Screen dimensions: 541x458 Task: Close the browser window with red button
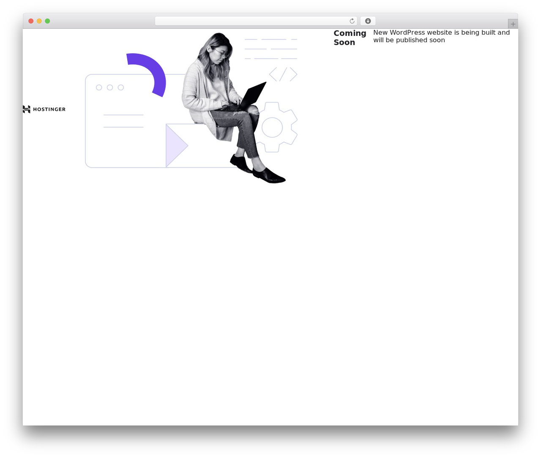click(31, 21)
